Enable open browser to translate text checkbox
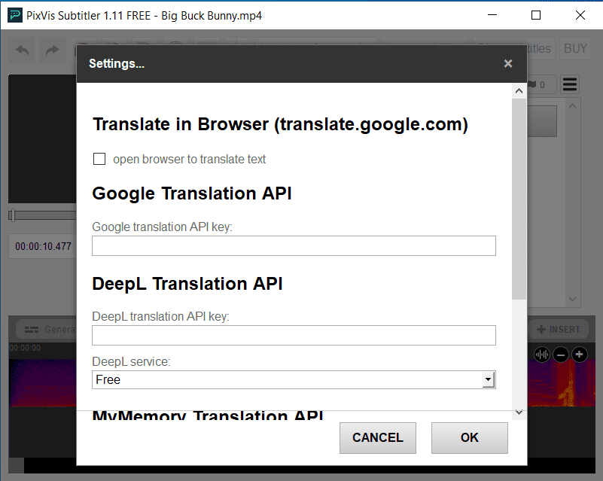 99,159
